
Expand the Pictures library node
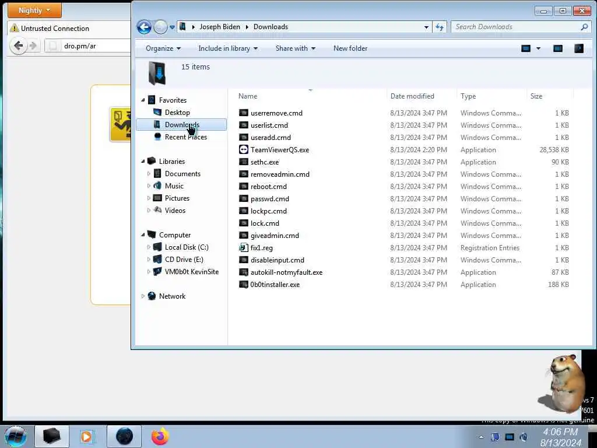point(149,198)
